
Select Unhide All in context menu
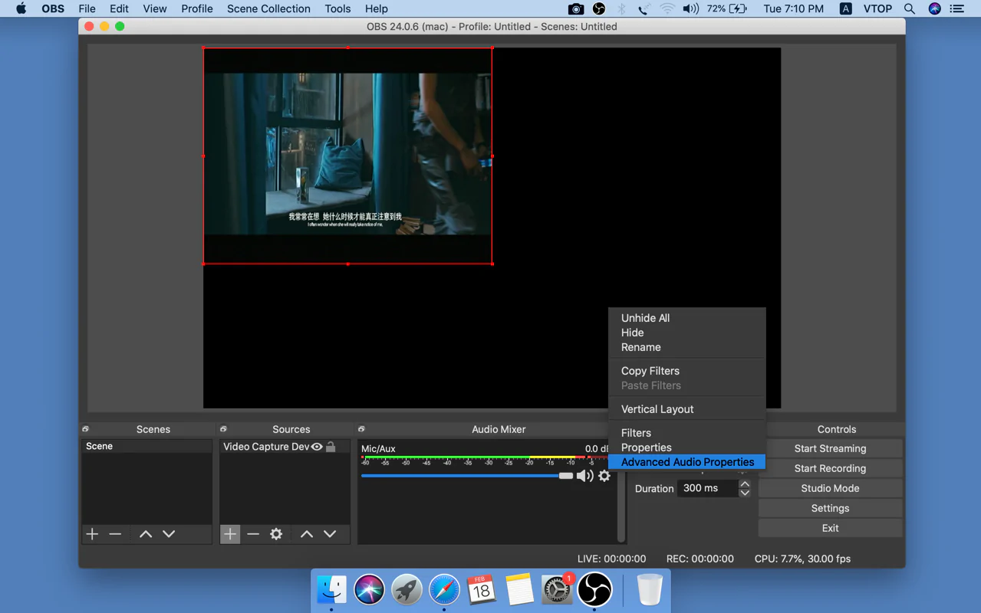pyautogui.click(x=645, y=318)
